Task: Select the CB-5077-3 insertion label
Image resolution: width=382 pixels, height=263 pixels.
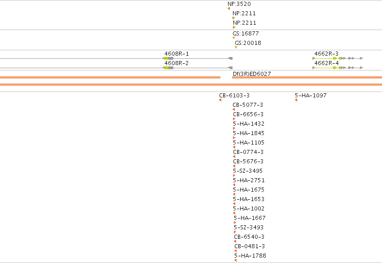Action: coord(248,105)
